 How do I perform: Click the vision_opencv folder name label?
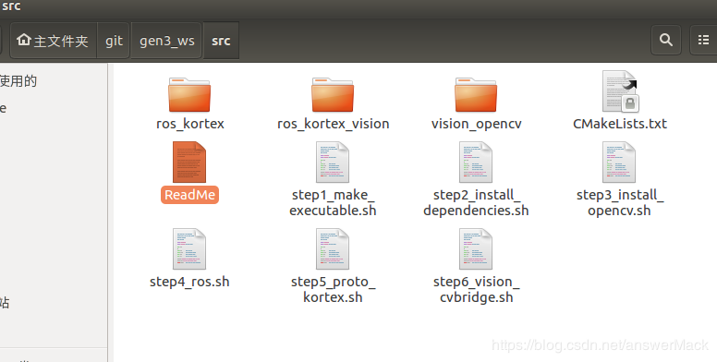click(476, 124)
